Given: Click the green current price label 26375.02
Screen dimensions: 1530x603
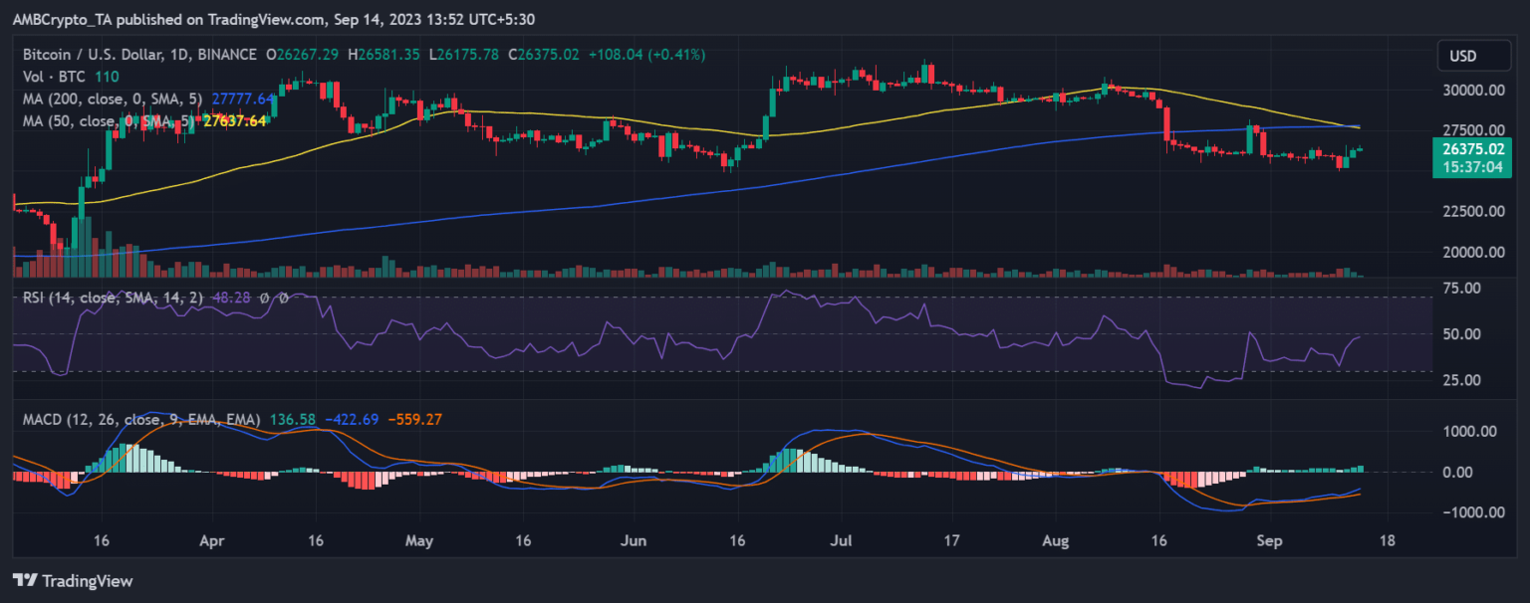Looking at the screenshot, I should coord(1474,149).
